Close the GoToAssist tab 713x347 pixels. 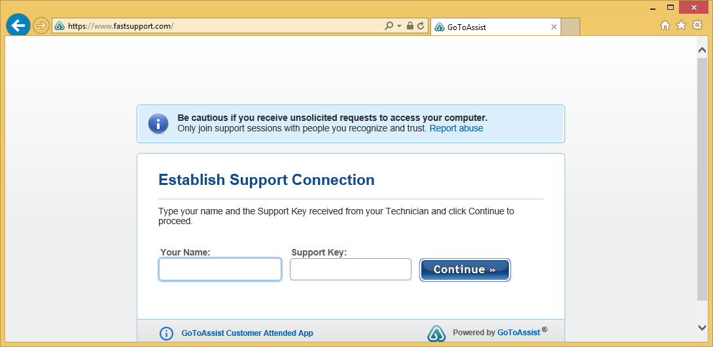pyautogui.click(x=554, y=27)
